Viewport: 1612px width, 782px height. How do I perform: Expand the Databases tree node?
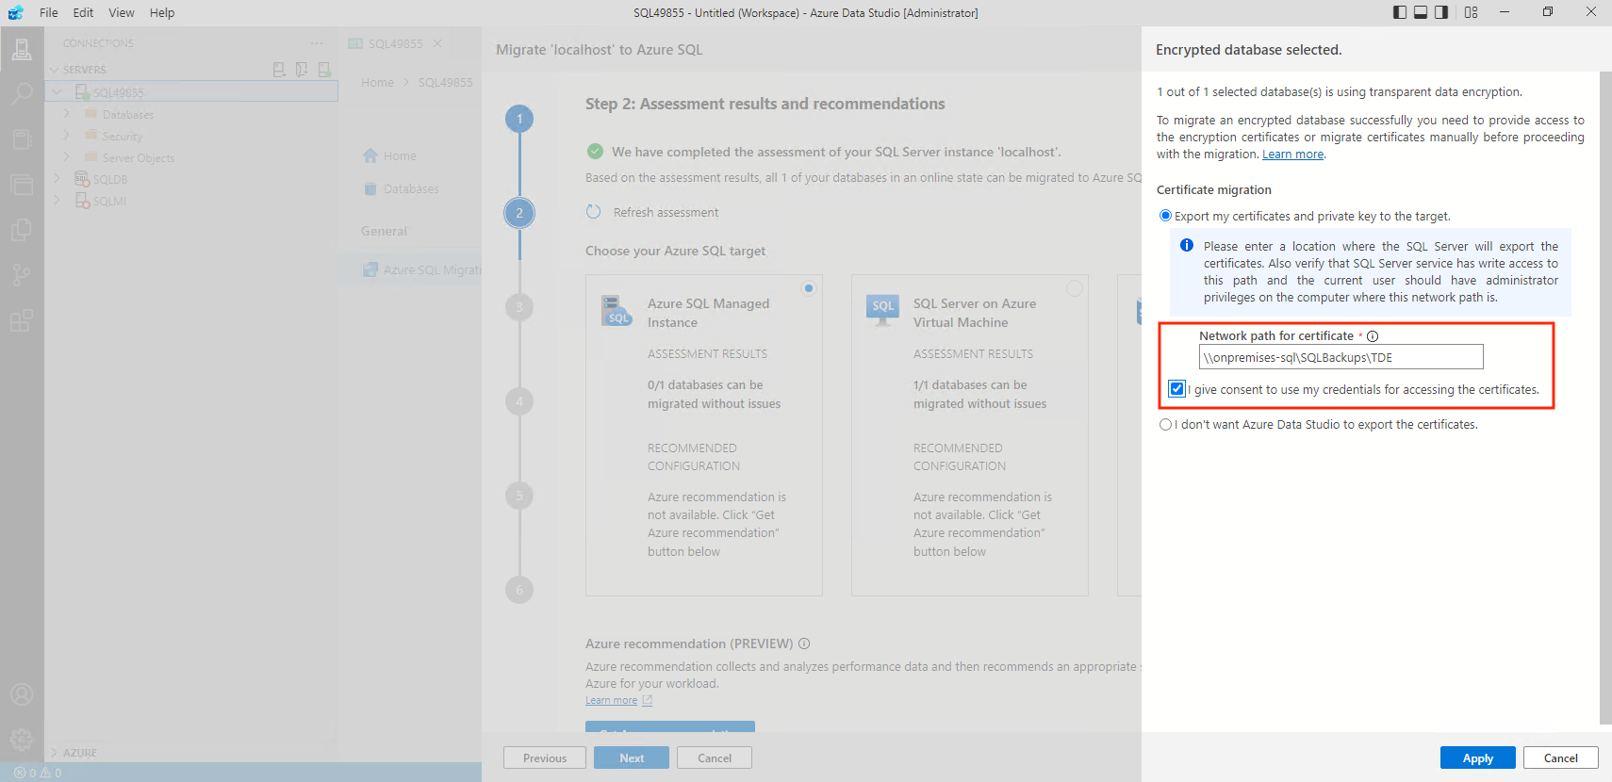click(66, 114)
